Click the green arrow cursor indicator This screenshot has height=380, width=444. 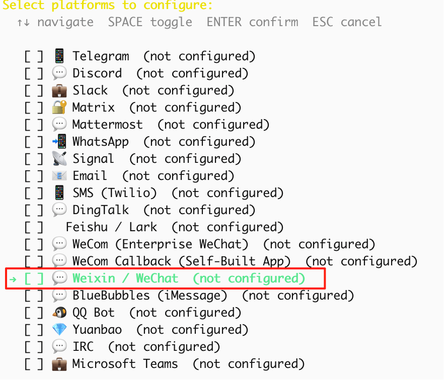(13, 279)
